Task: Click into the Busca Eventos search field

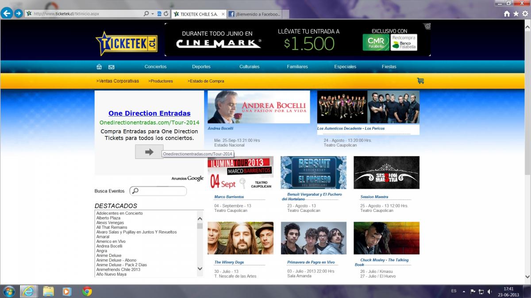Action: pos(158,191)
